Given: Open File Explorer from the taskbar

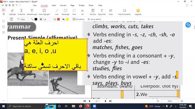Looking at the screenshot, I should (73, 106).
